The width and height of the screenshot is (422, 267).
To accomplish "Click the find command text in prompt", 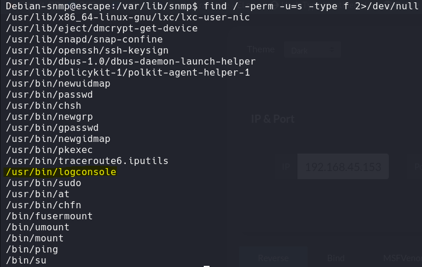I will (x=311, y=6).
